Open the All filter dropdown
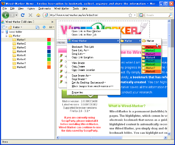The image size is (175, 145). 51,27
